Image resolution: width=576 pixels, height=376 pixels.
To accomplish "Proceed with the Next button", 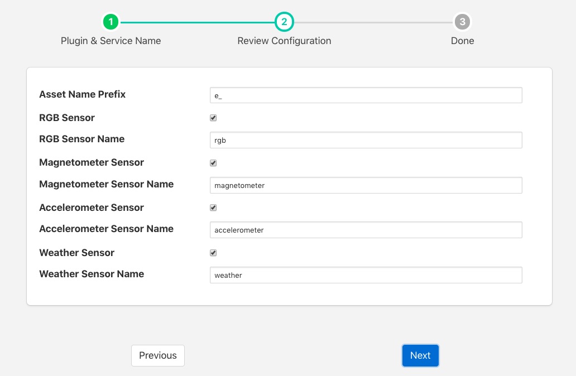I will (420, 355).
